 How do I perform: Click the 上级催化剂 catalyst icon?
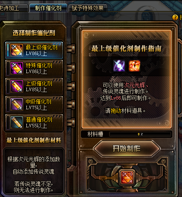17,86
